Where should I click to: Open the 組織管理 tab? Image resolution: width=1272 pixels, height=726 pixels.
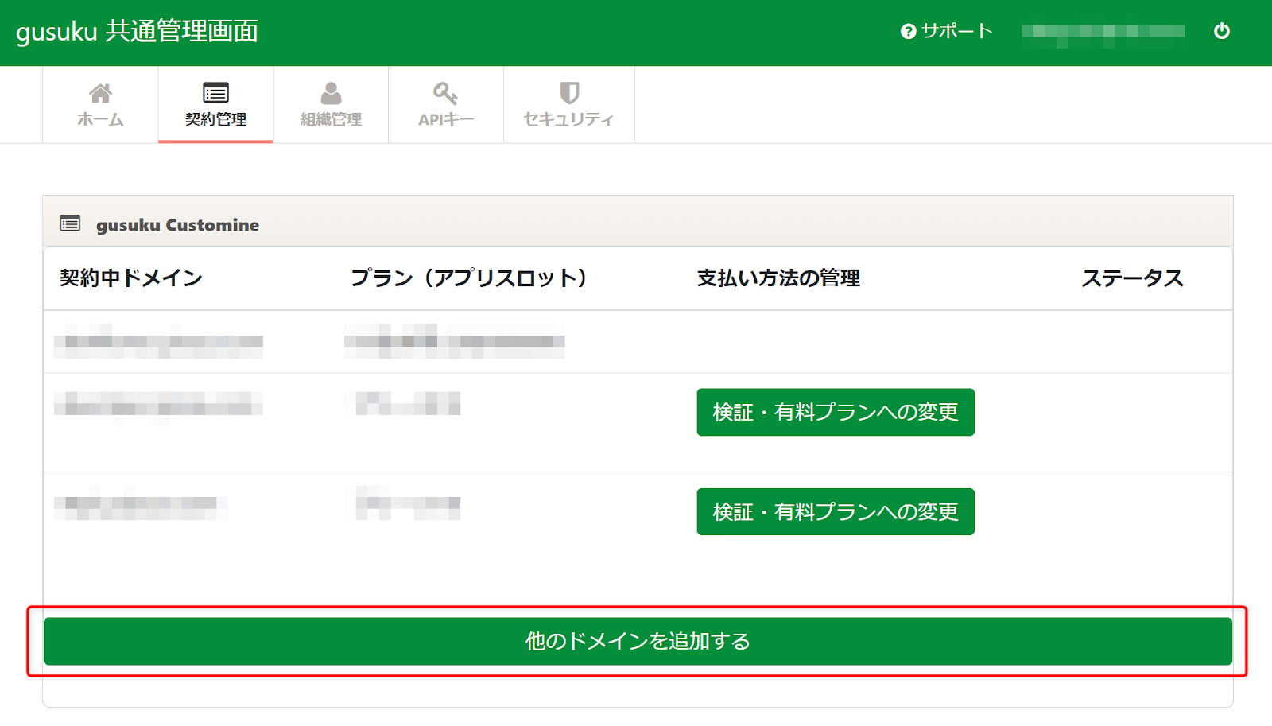(331, 105)
